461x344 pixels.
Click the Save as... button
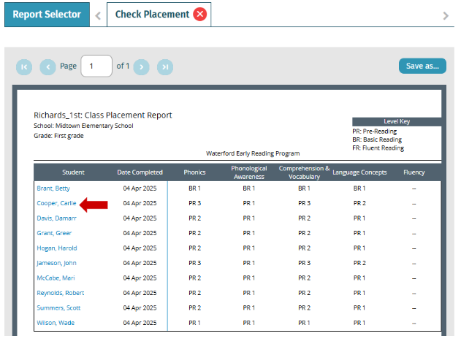(x=422, y=66)
